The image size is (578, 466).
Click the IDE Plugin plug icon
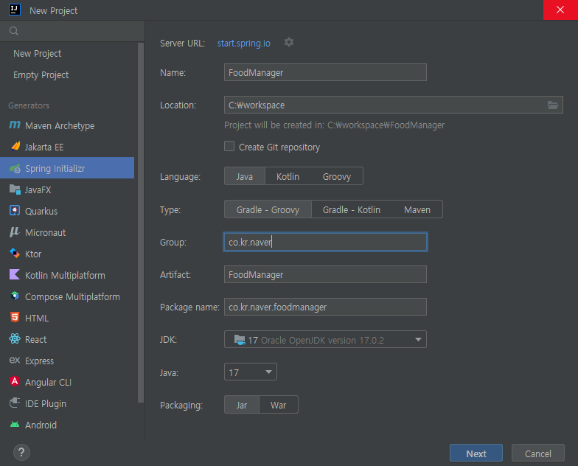pos(15,403)
